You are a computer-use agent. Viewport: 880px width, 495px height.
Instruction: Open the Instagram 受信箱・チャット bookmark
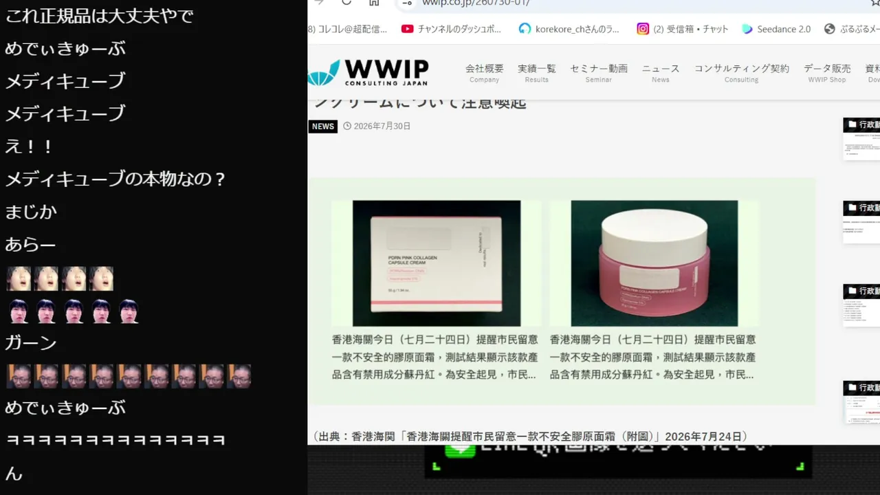tap(682, 29)
